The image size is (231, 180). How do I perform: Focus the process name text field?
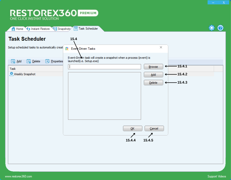[x=104, y=67]
